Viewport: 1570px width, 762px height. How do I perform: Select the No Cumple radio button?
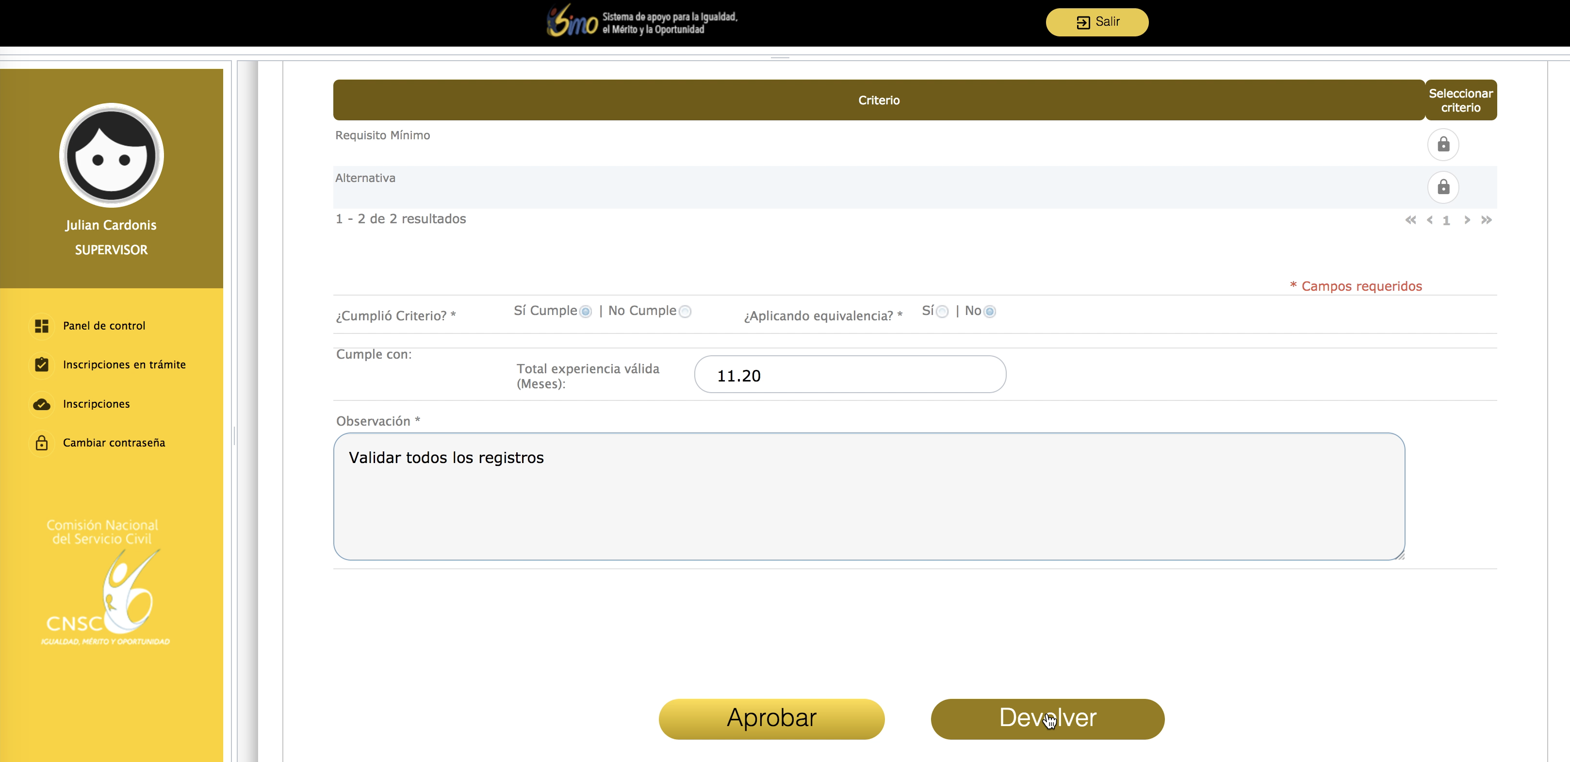click(685, 312)
